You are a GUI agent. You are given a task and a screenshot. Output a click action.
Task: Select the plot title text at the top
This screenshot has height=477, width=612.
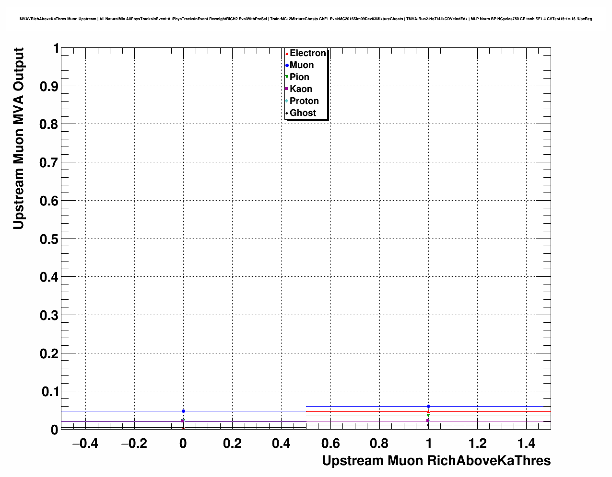tap(306, 19)
